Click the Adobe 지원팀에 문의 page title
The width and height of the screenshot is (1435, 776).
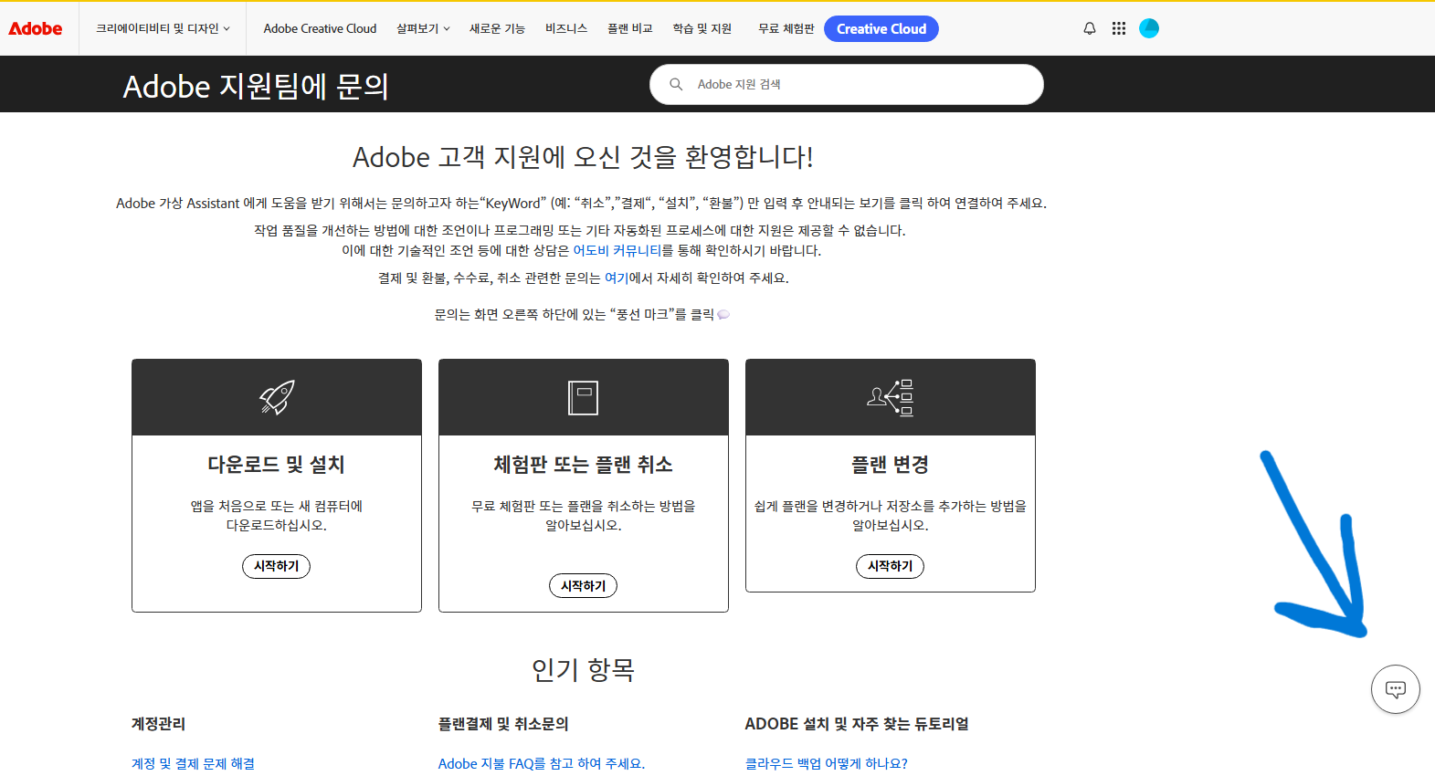click(x=256, y=86)
